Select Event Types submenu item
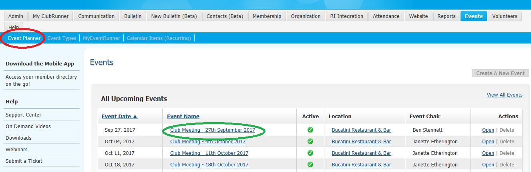Screen dimensions: 531x172 pyautogui.click(x=62, y=38)
